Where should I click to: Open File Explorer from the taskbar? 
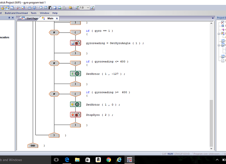(77, 160)
